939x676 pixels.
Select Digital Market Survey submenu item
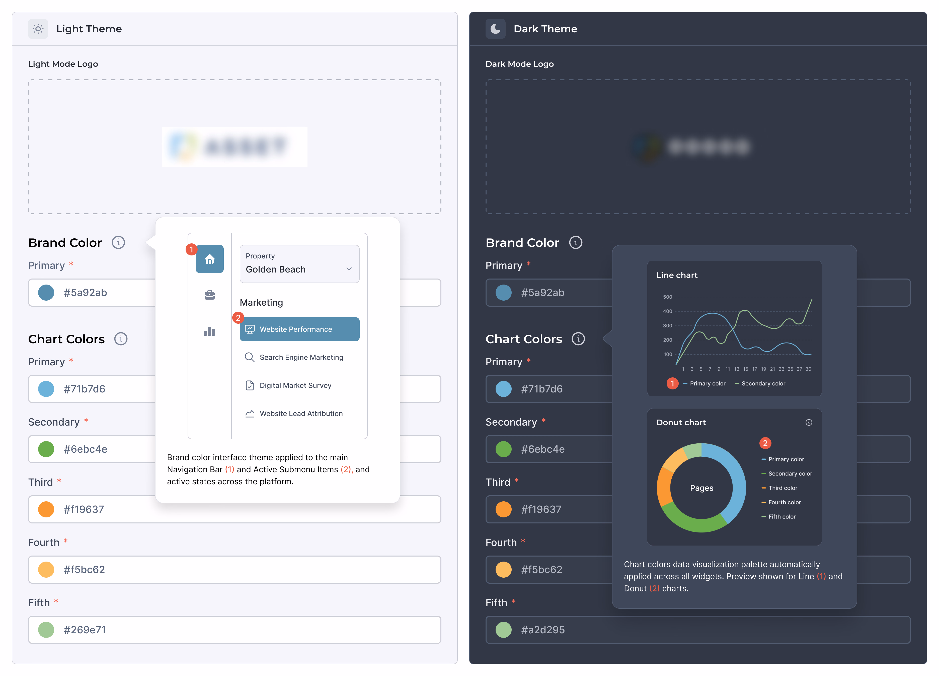coord(299,385)
